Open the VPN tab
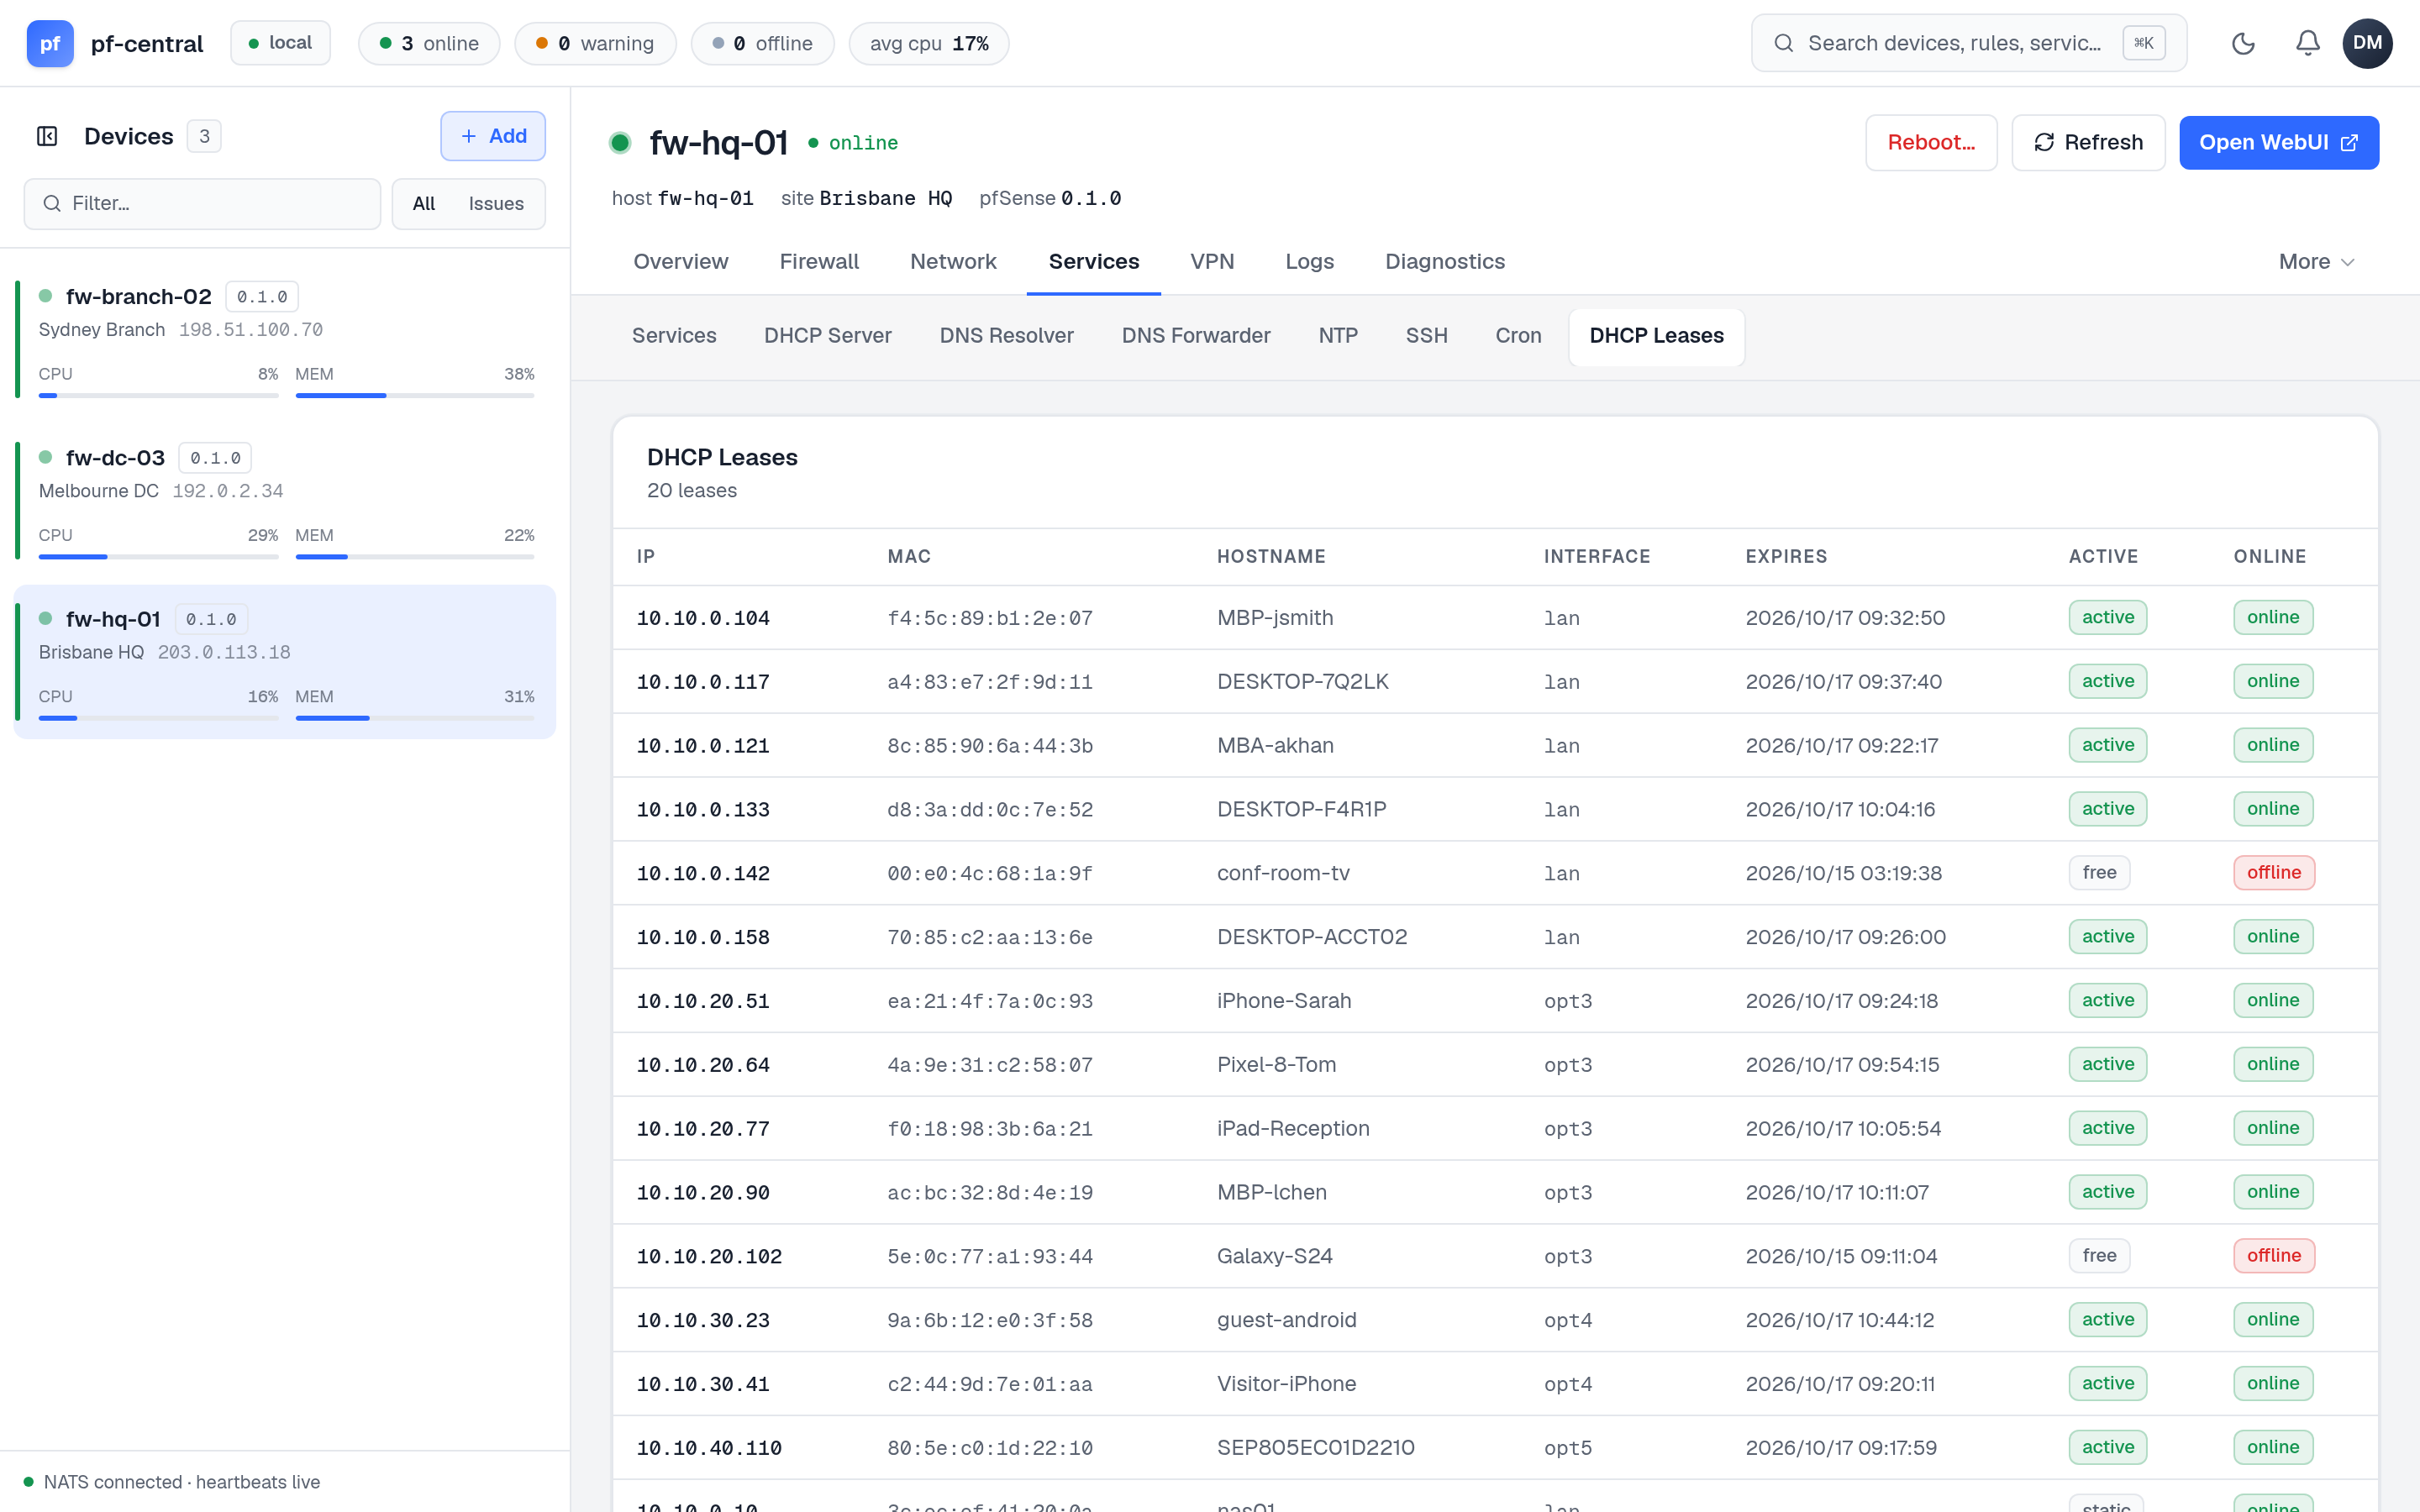This screenshot has width=2420, height=1512. point(1212,261)
